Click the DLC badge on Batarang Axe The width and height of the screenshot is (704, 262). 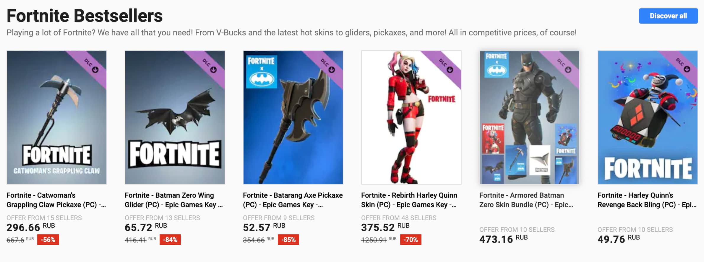[327, 66]
